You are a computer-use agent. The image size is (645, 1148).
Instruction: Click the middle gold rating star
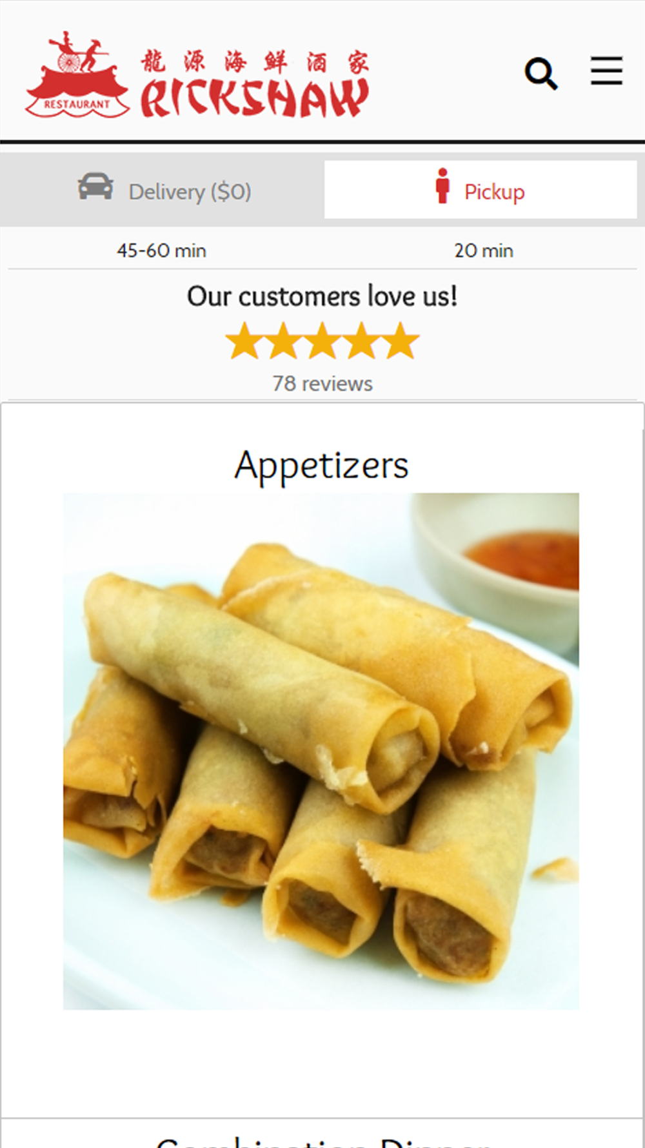(x=322, y=340)
